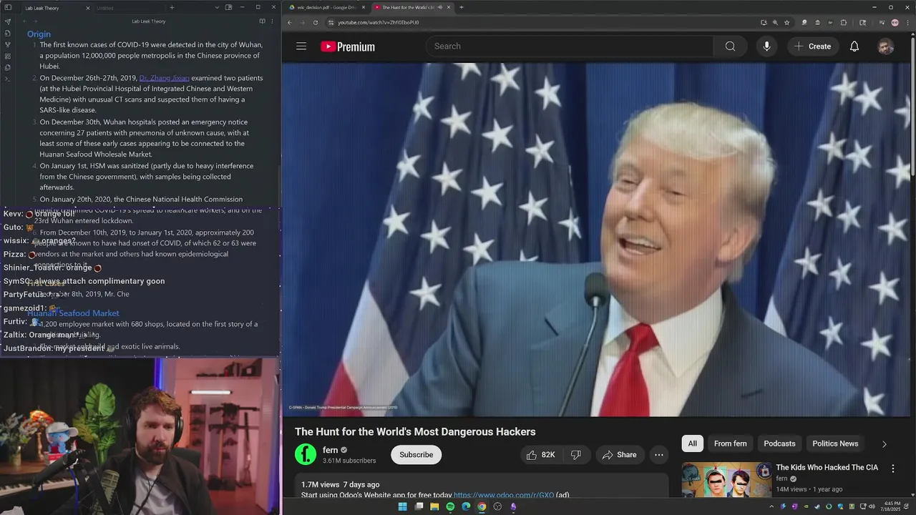Click the video player

point(596,239)
